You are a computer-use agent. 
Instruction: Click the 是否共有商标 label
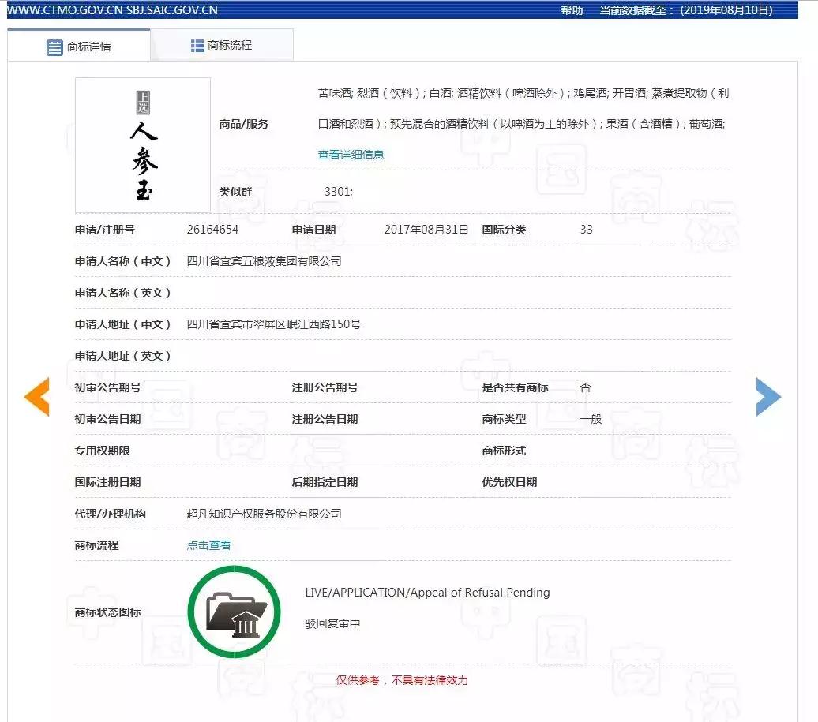(x=515, y=387)
